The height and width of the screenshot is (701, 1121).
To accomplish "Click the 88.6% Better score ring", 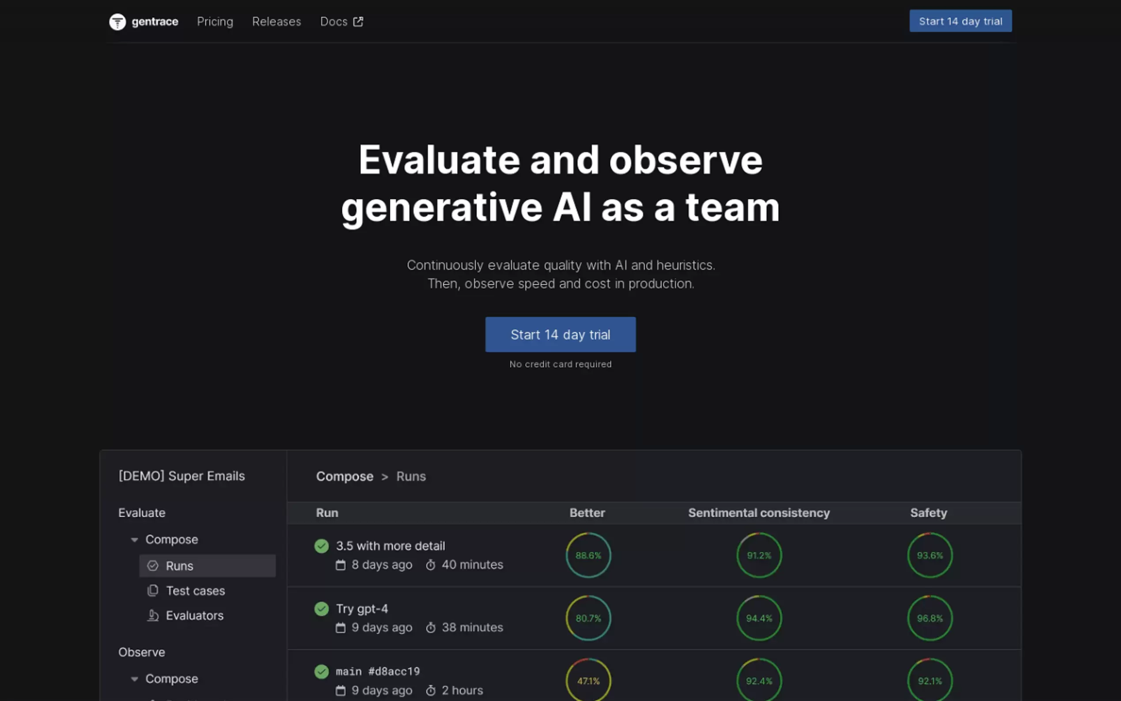I will 588,555.
